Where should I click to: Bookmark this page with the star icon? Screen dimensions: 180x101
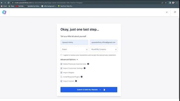[166, 3]
